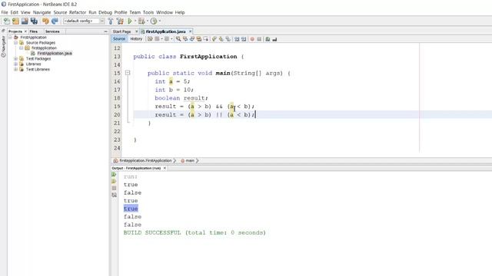
Task: Select the FirstApplication.java editor tab
Action: point(166,31)
